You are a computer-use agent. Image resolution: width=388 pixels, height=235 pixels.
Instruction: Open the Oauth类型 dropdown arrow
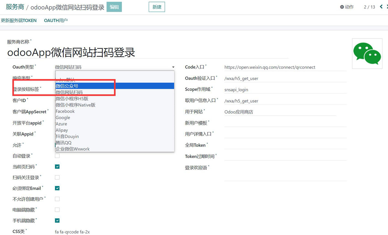[173, 67]
